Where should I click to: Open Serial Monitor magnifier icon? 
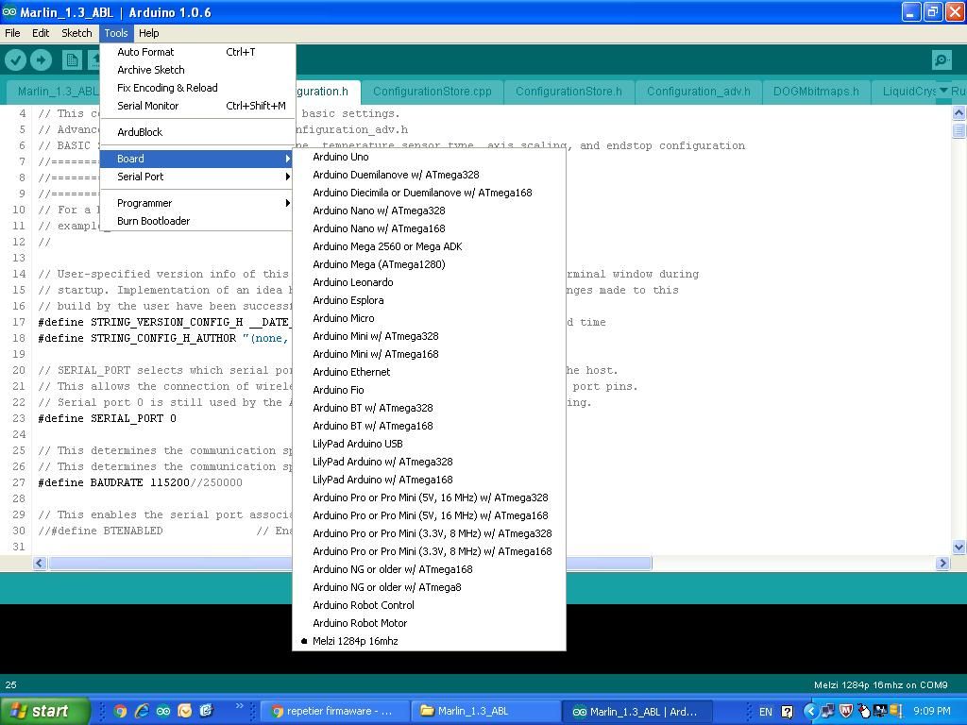coord(941,60)
